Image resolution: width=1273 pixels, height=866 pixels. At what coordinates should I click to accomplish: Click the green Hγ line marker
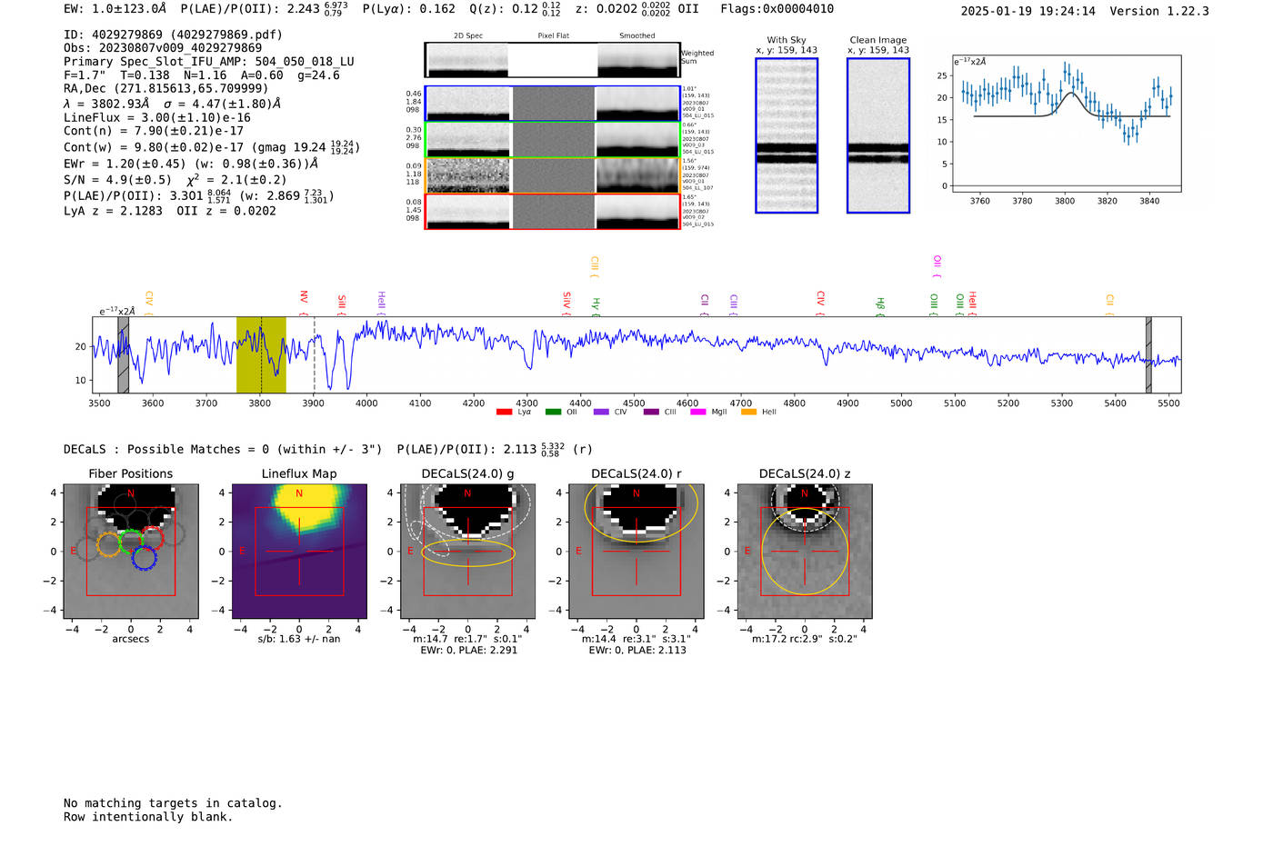[x=596, y=305]
